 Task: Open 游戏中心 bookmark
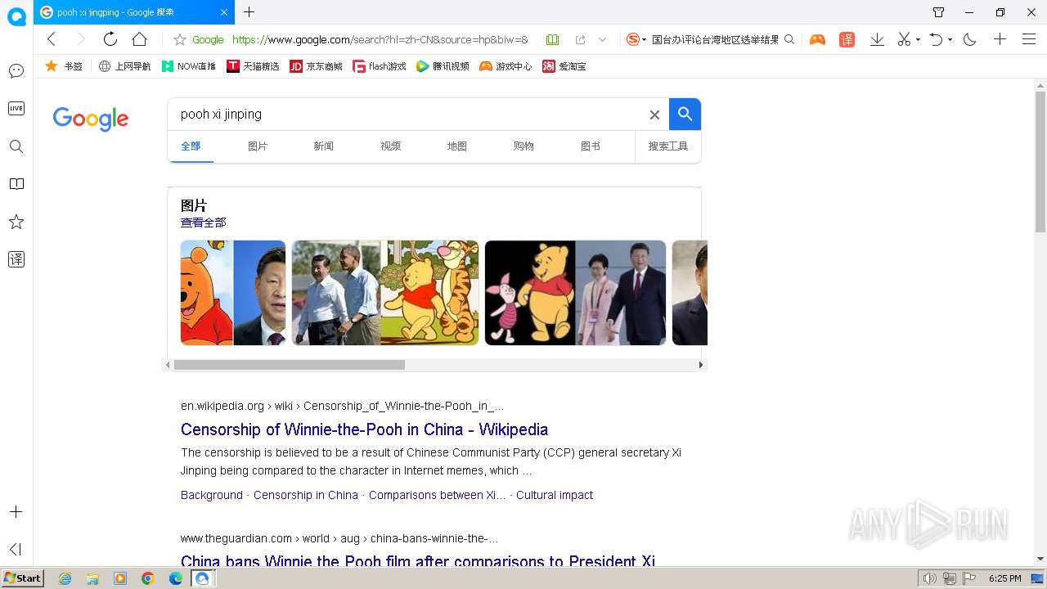tap(506, 66)
